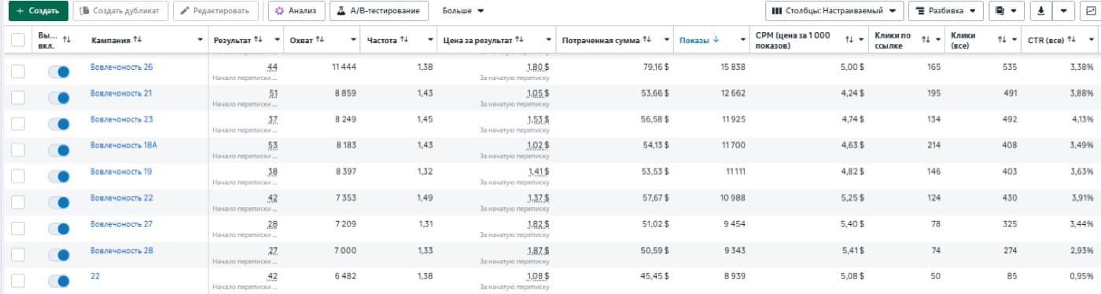1101x294 pixels.
Task: Open the Вовлеченость 18А campaign link
Action: tap(123, 145)
